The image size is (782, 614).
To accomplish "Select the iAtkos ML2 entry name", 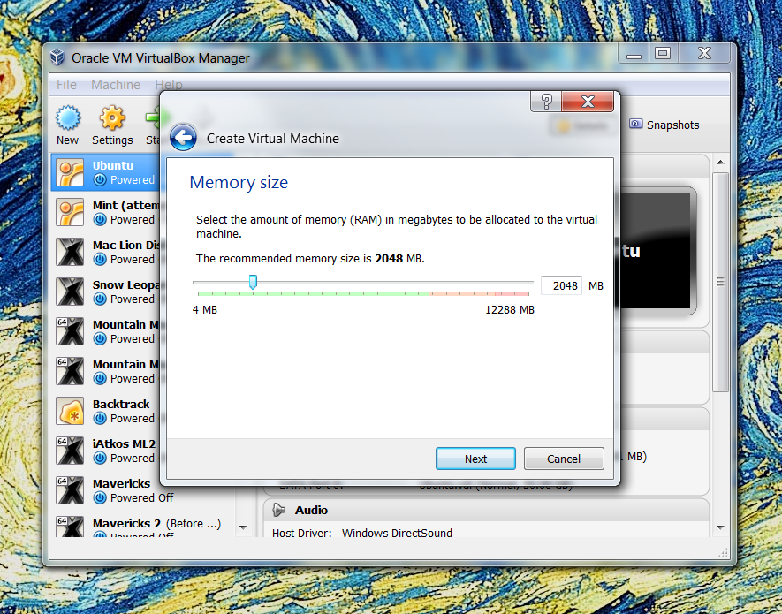I will point(125,443).
